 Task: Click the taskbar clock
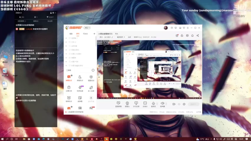tap(241, 139)
